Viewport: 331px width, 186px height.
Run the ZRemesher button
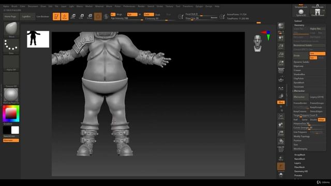[x=301, y=97]
